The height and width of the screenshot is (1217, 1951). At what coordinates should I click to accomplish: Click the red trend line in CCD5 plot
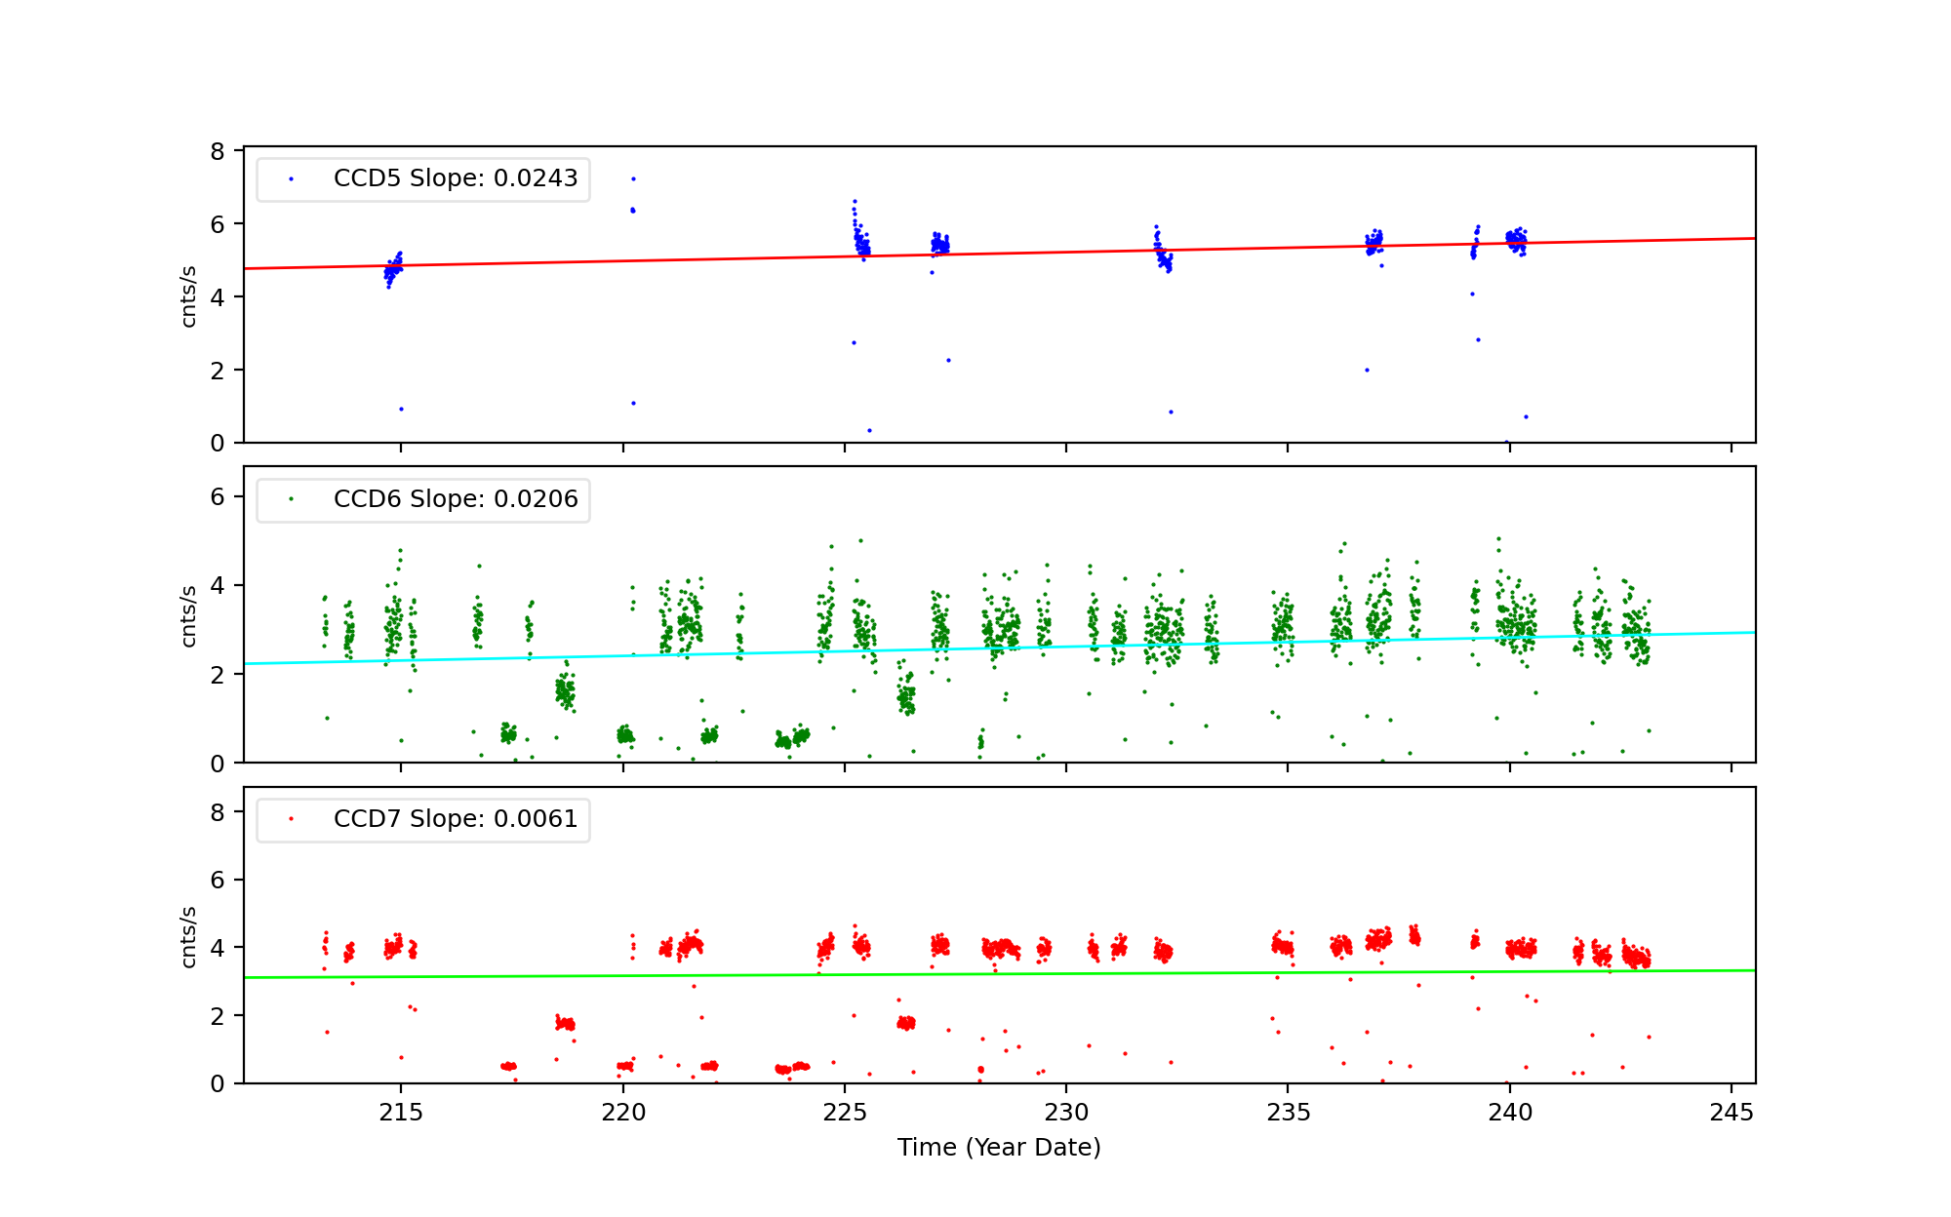tap(683, 259)
